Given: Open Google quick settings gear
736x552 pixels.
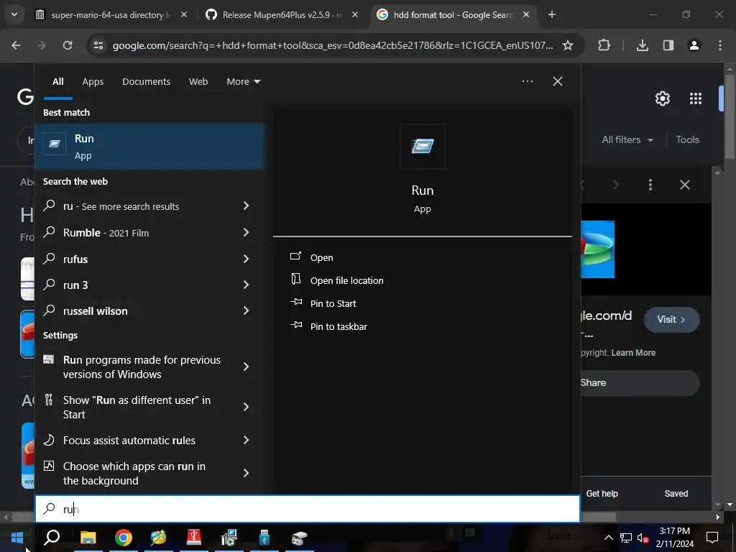Looking at the screenshot, I should (662, 98).
